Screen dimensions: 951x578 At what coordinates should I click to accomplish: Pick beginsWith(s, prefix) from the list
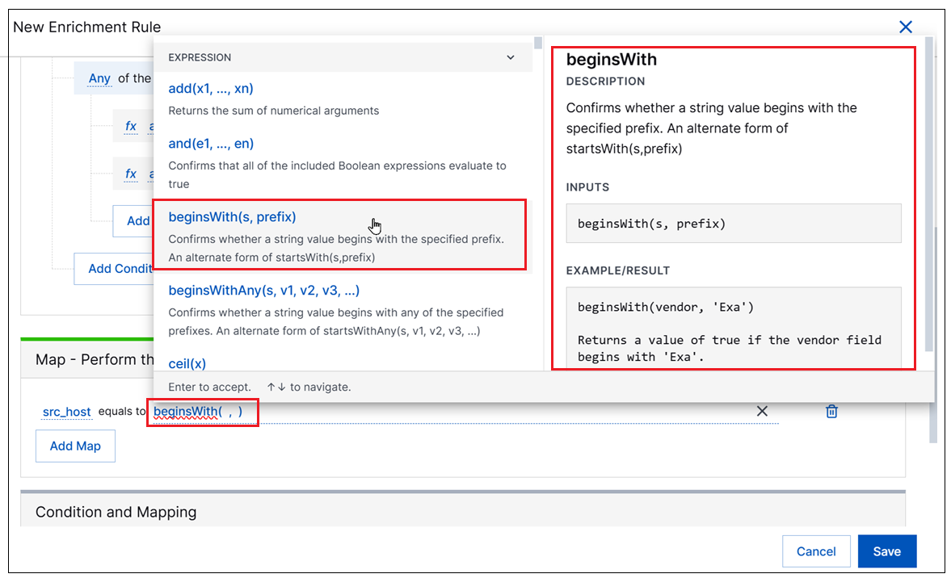(232, 217)
